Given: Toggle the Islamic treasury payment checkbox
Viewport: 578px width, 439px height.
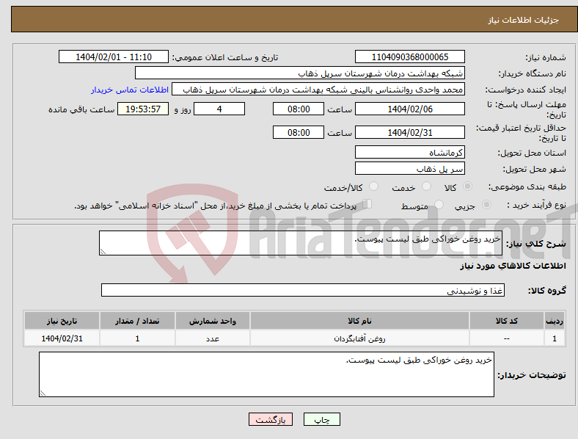Looking at the screenshot, I should [367, 204].
